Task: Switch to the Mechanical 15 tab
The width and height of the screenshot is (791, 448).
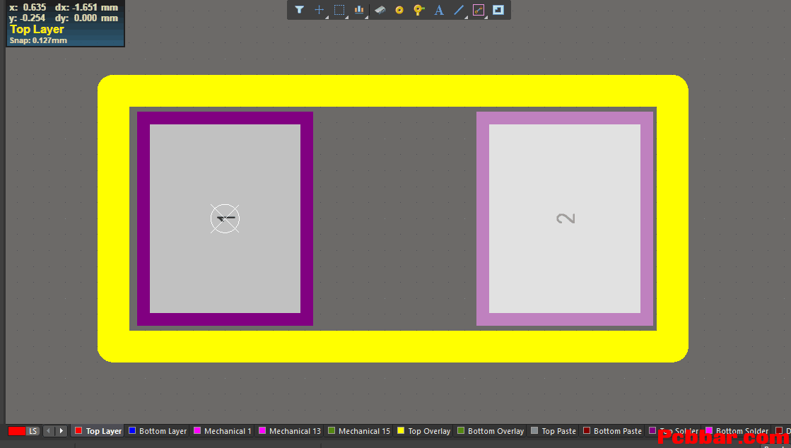Action: pos(359,431)
